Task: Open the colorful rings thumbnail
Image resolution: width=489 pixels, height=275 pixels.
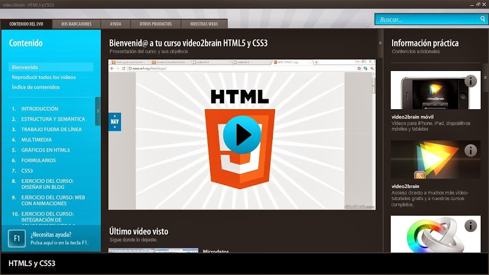Action: point(435,234)
